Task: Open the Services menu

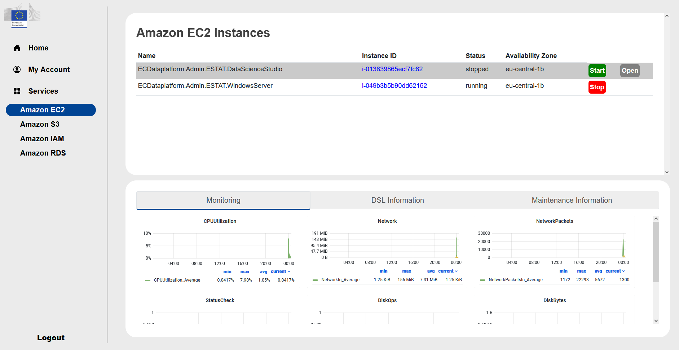Action: click(x=43, y=91)
